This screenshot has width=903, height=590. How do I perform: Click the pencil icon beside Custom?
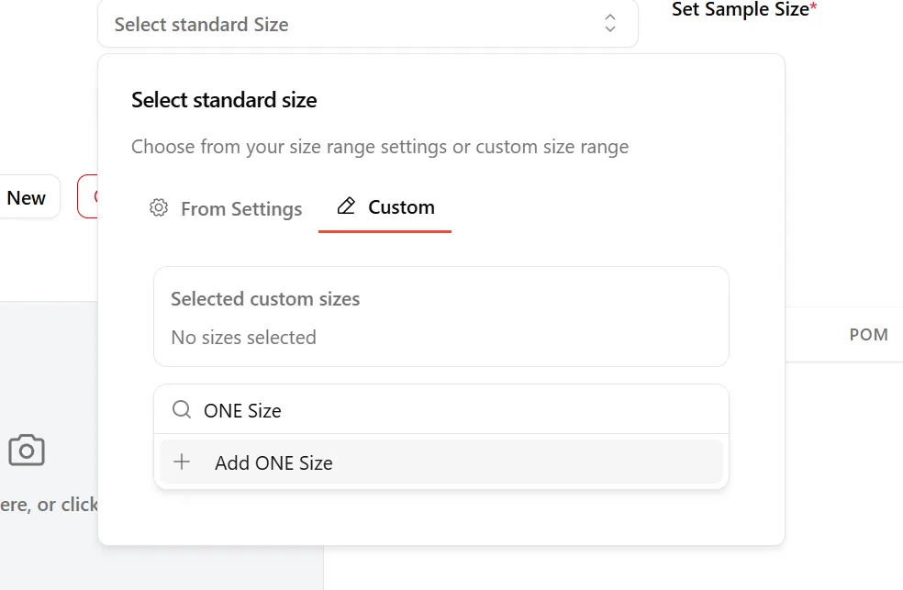346,206
